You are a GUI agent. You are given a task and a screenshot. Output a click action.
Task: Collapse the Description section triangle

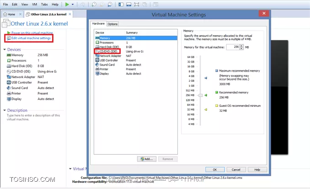(5, 110)
